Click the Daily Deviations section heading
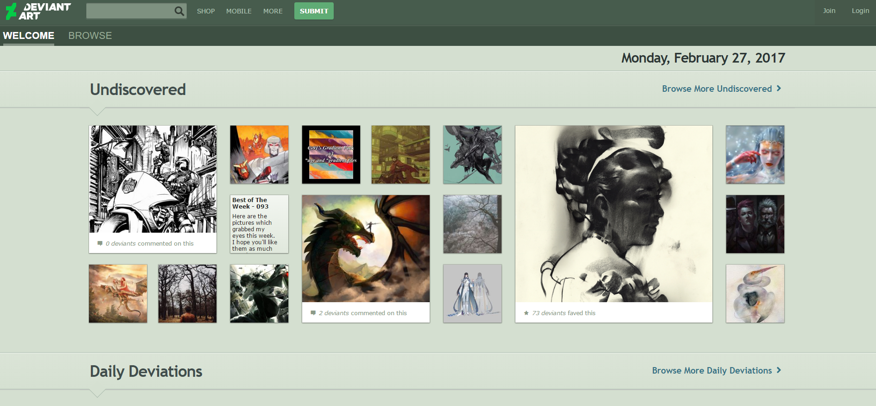The image size is (876, 406). click(146, 371)
